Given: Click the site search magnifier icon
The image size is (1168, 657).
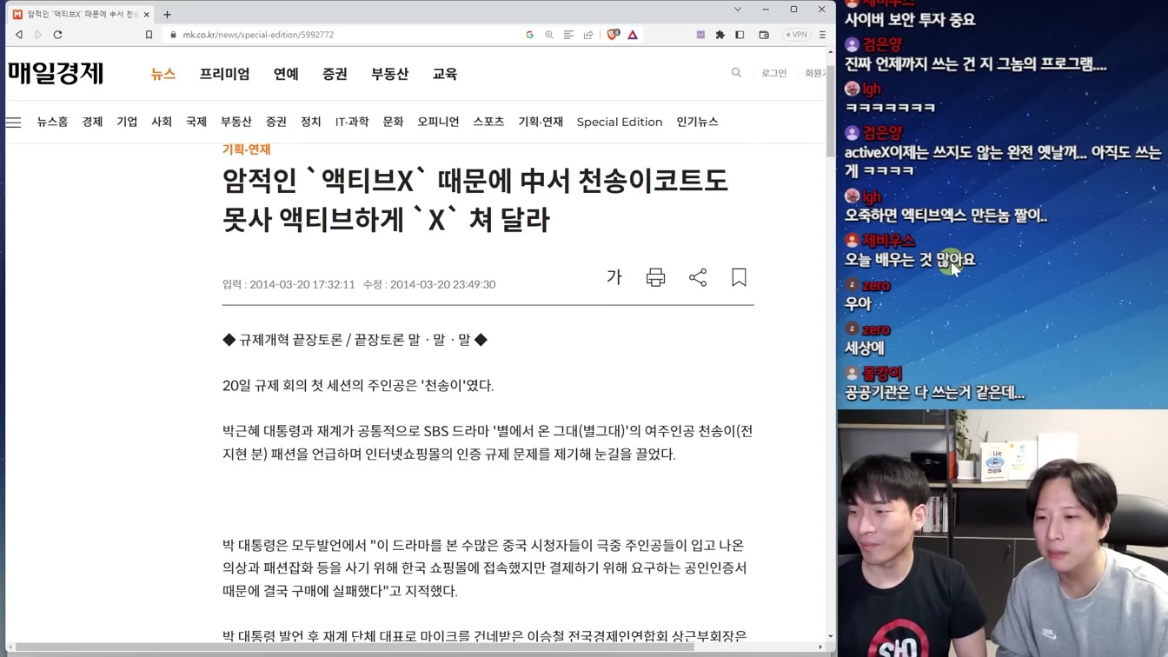Looking at the screenshot, I should pyautogui.click(x=736, y=73).
